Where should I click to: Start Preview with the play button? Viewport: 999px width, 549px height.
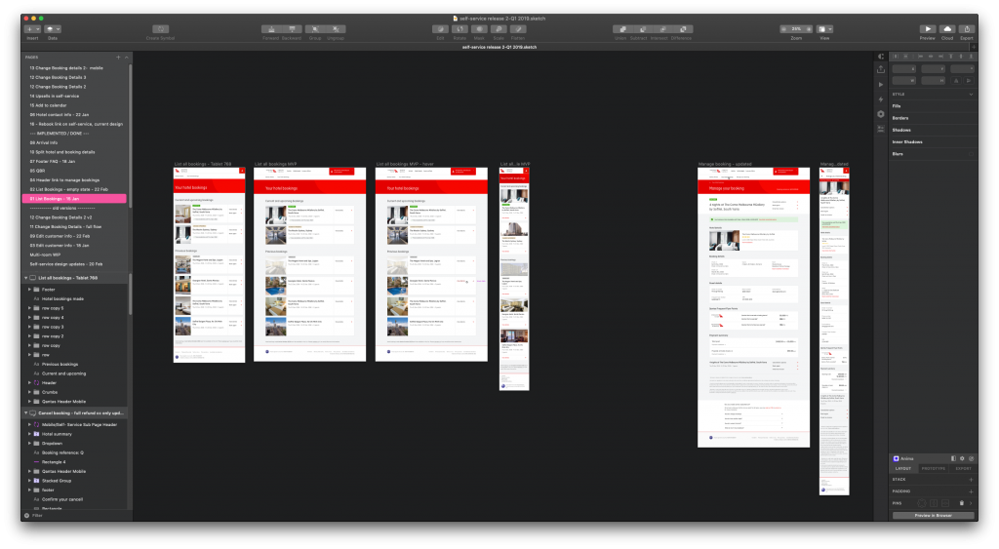928,29
